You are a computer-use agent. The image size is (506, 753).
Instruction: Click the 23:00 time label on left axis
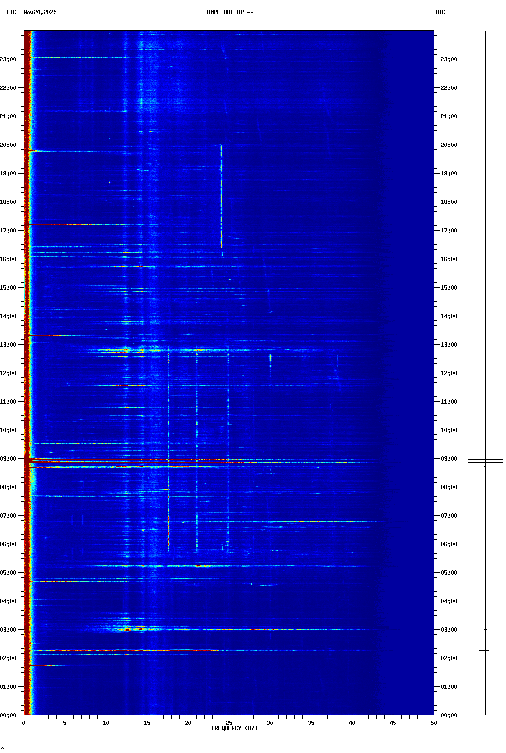8,59
